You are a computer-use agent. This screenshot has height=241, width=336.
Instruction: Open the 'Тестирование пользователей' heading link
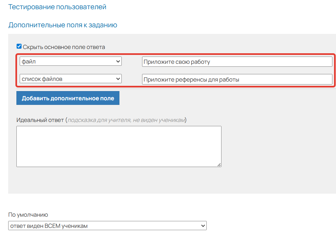tap(57, 7)
